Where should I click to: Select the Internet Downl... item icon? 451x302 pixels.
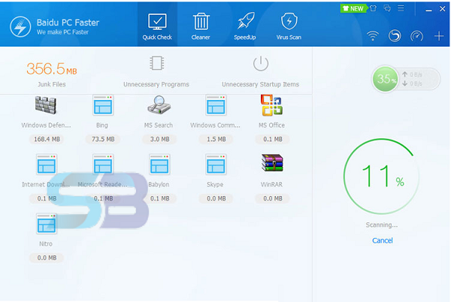click(47, 165)
